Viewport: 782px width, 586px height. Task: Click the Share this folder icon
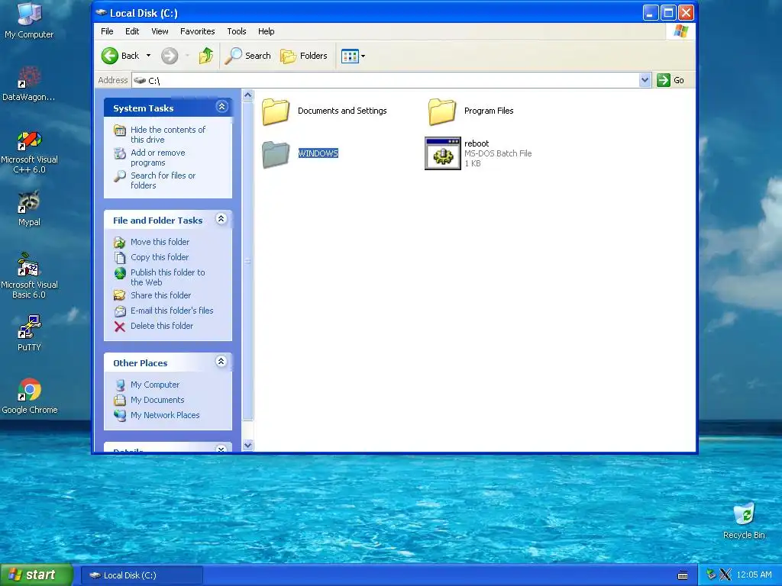tap(120, 295)
